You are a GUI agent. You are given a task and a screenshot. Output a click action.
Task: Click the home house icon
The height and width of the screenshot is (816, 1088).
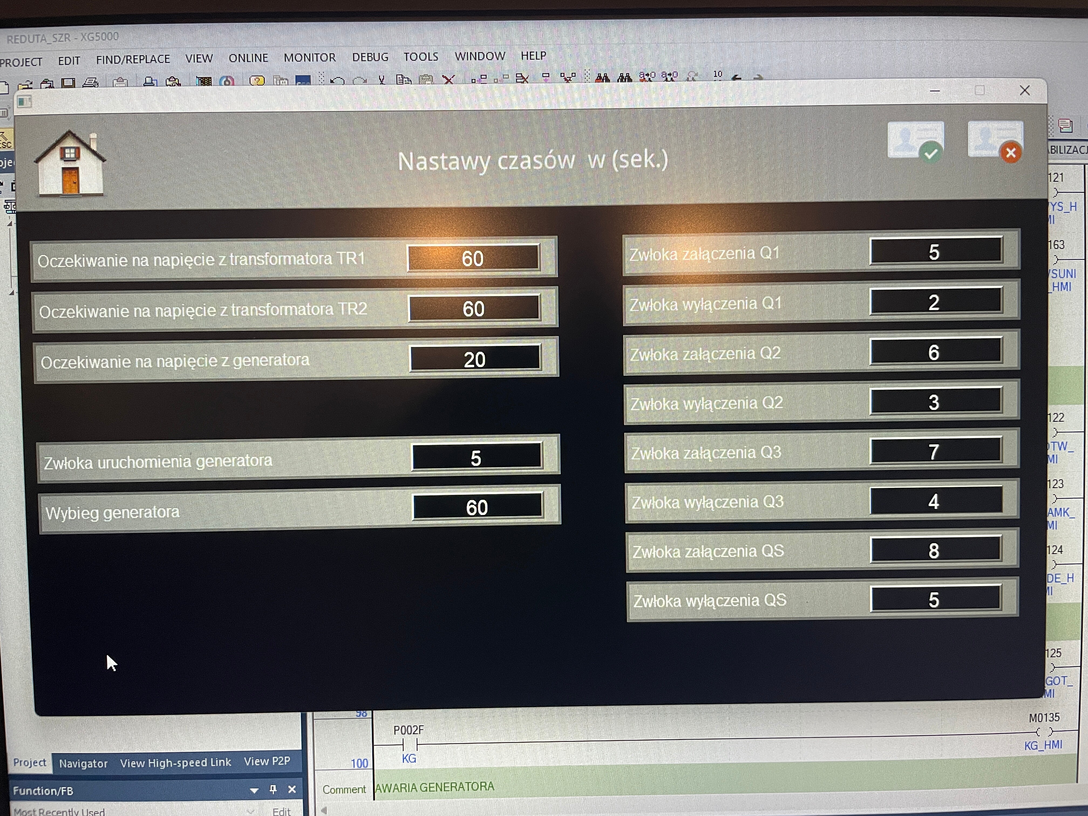[x=70, y=164]
